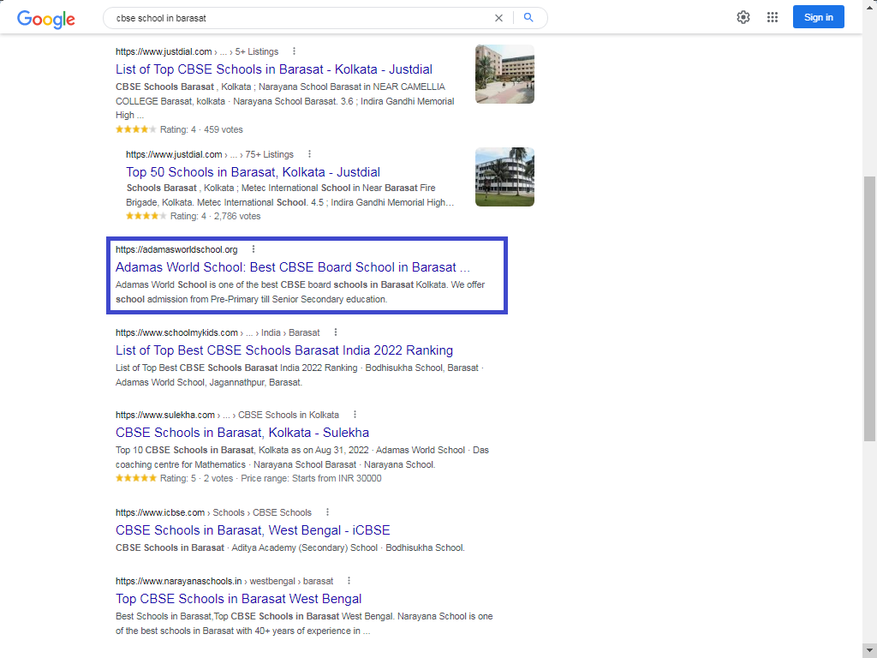
Task: Open 'CBSE Schools in Barasat, West Bengal - iCBSE'
Action: pyautogui.click(x=253, y=529)
